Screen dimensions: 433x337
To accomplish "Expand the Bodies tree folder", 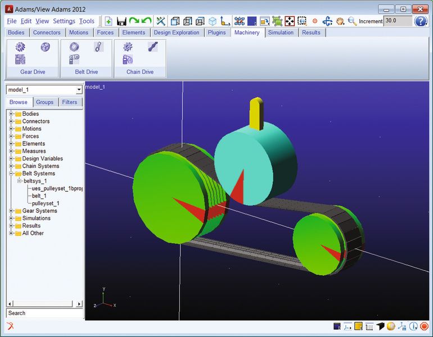I will point(11,113).
